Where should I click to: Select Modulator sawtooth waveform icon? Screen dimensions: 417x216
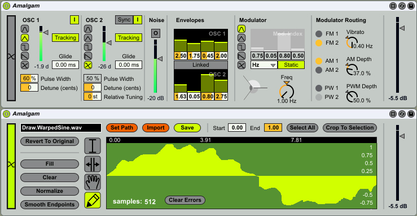click(242, 56)
